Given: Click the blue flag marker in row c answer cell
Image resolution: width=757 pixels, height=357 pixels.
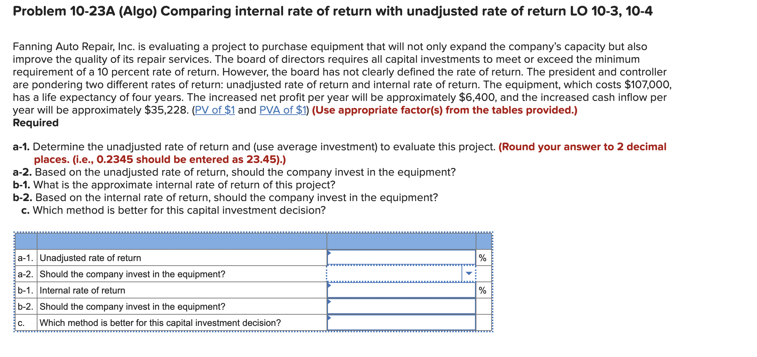Looking at the screenshot, I should [x=330, y=318].
